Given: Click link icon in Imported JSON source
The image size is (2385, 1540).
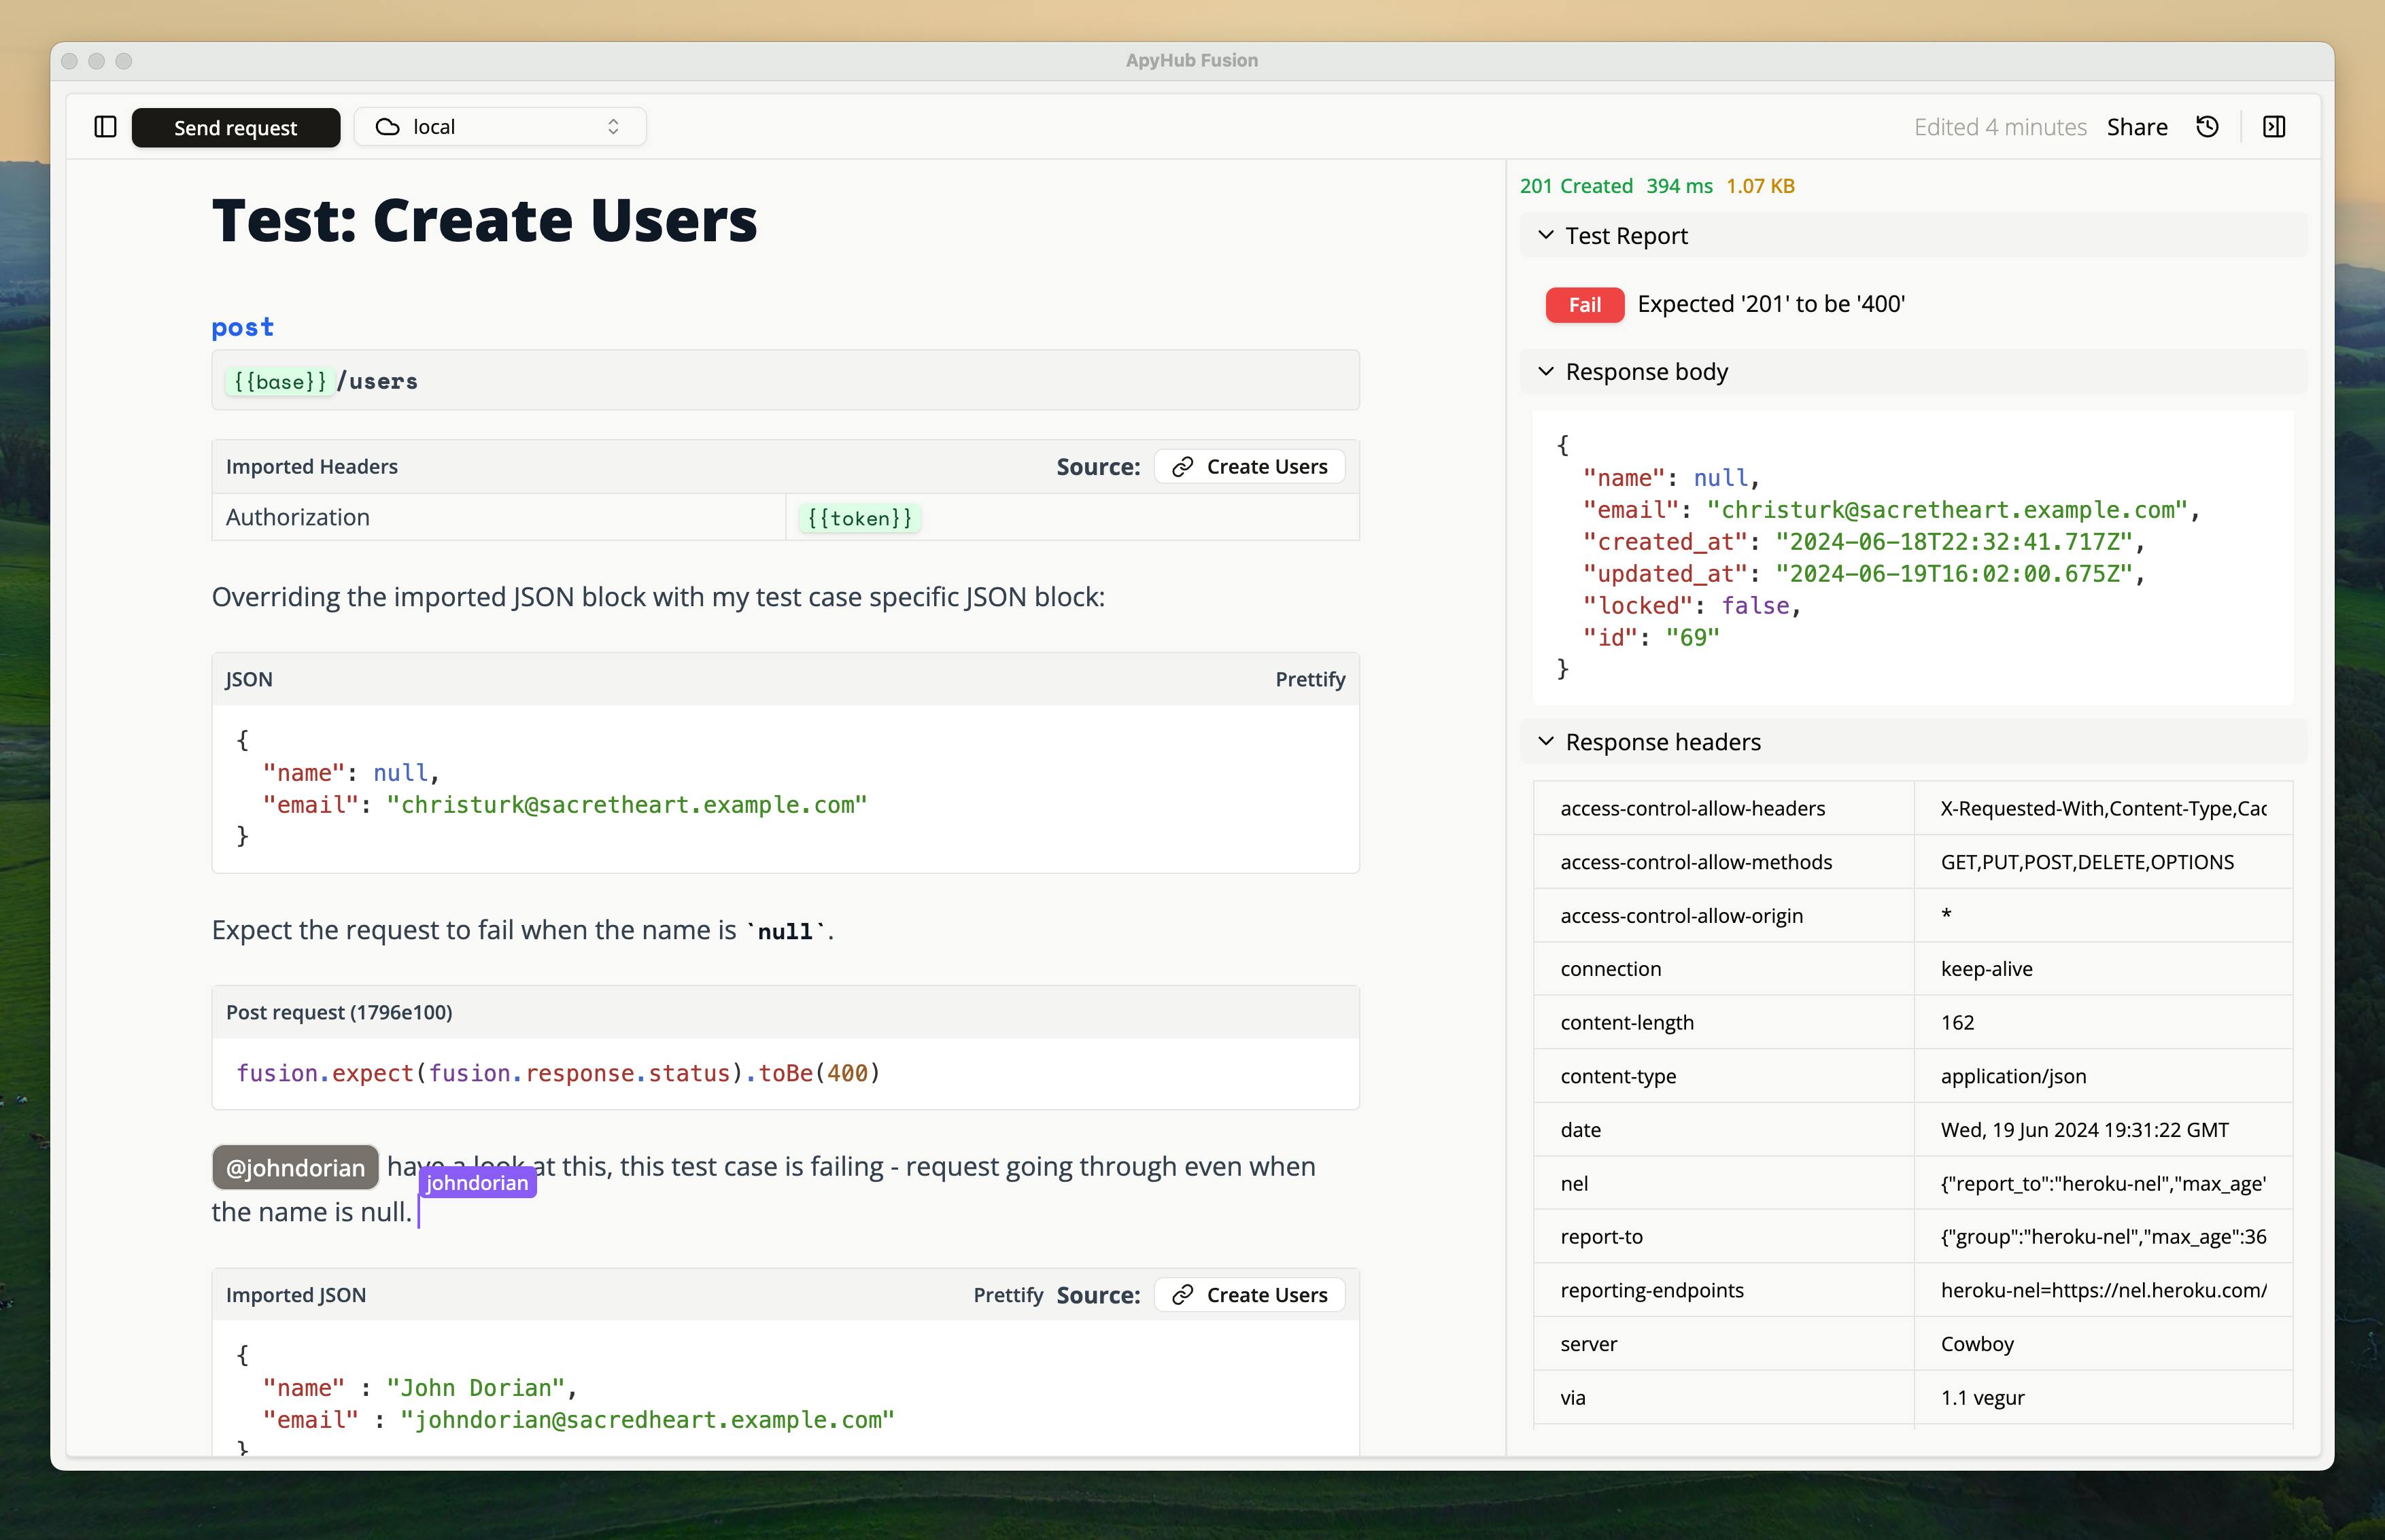Looking at the screenshot, I should click(1182, 1295).
